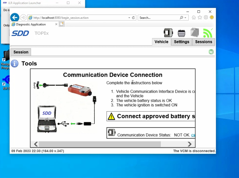Click the date and version status text
The width and height of the screenshot is (239, 178).
pyautogui.click(x=38, y=151)
